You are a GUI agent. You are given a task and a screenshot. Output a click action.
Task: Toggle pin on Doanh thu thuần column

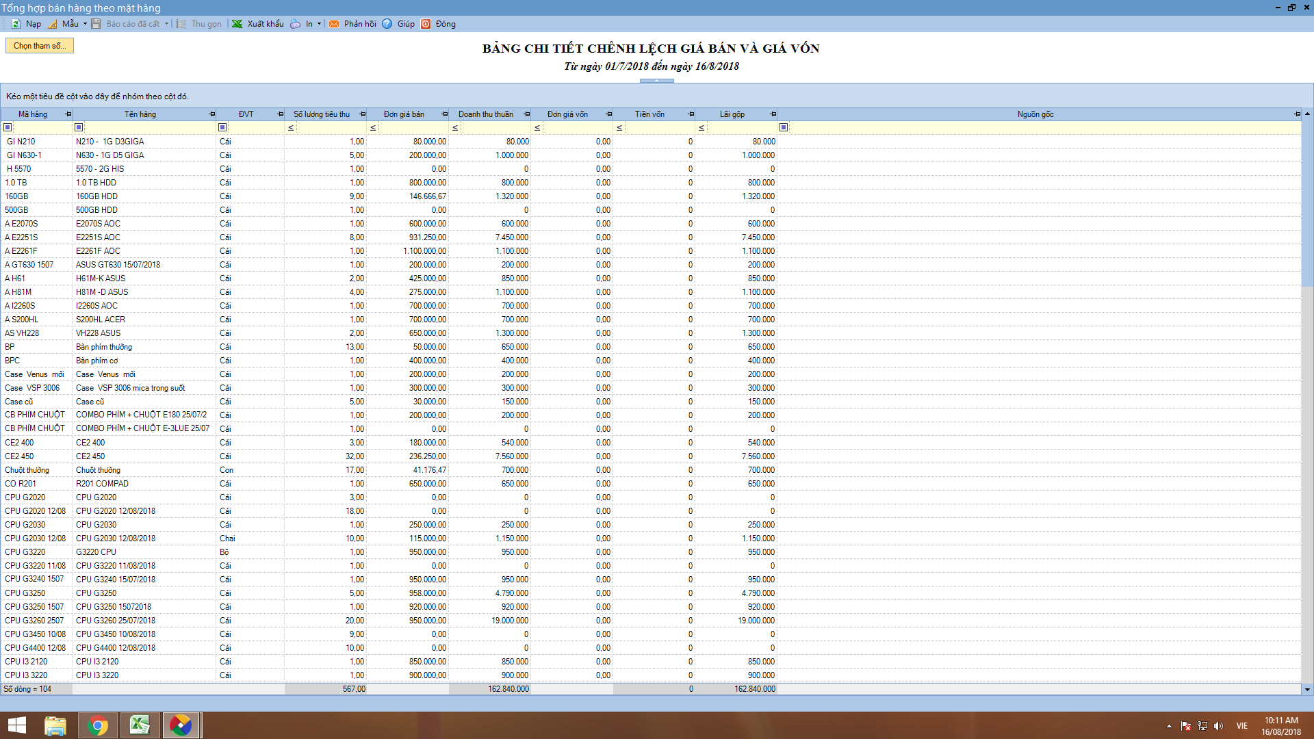pos(526,114)
